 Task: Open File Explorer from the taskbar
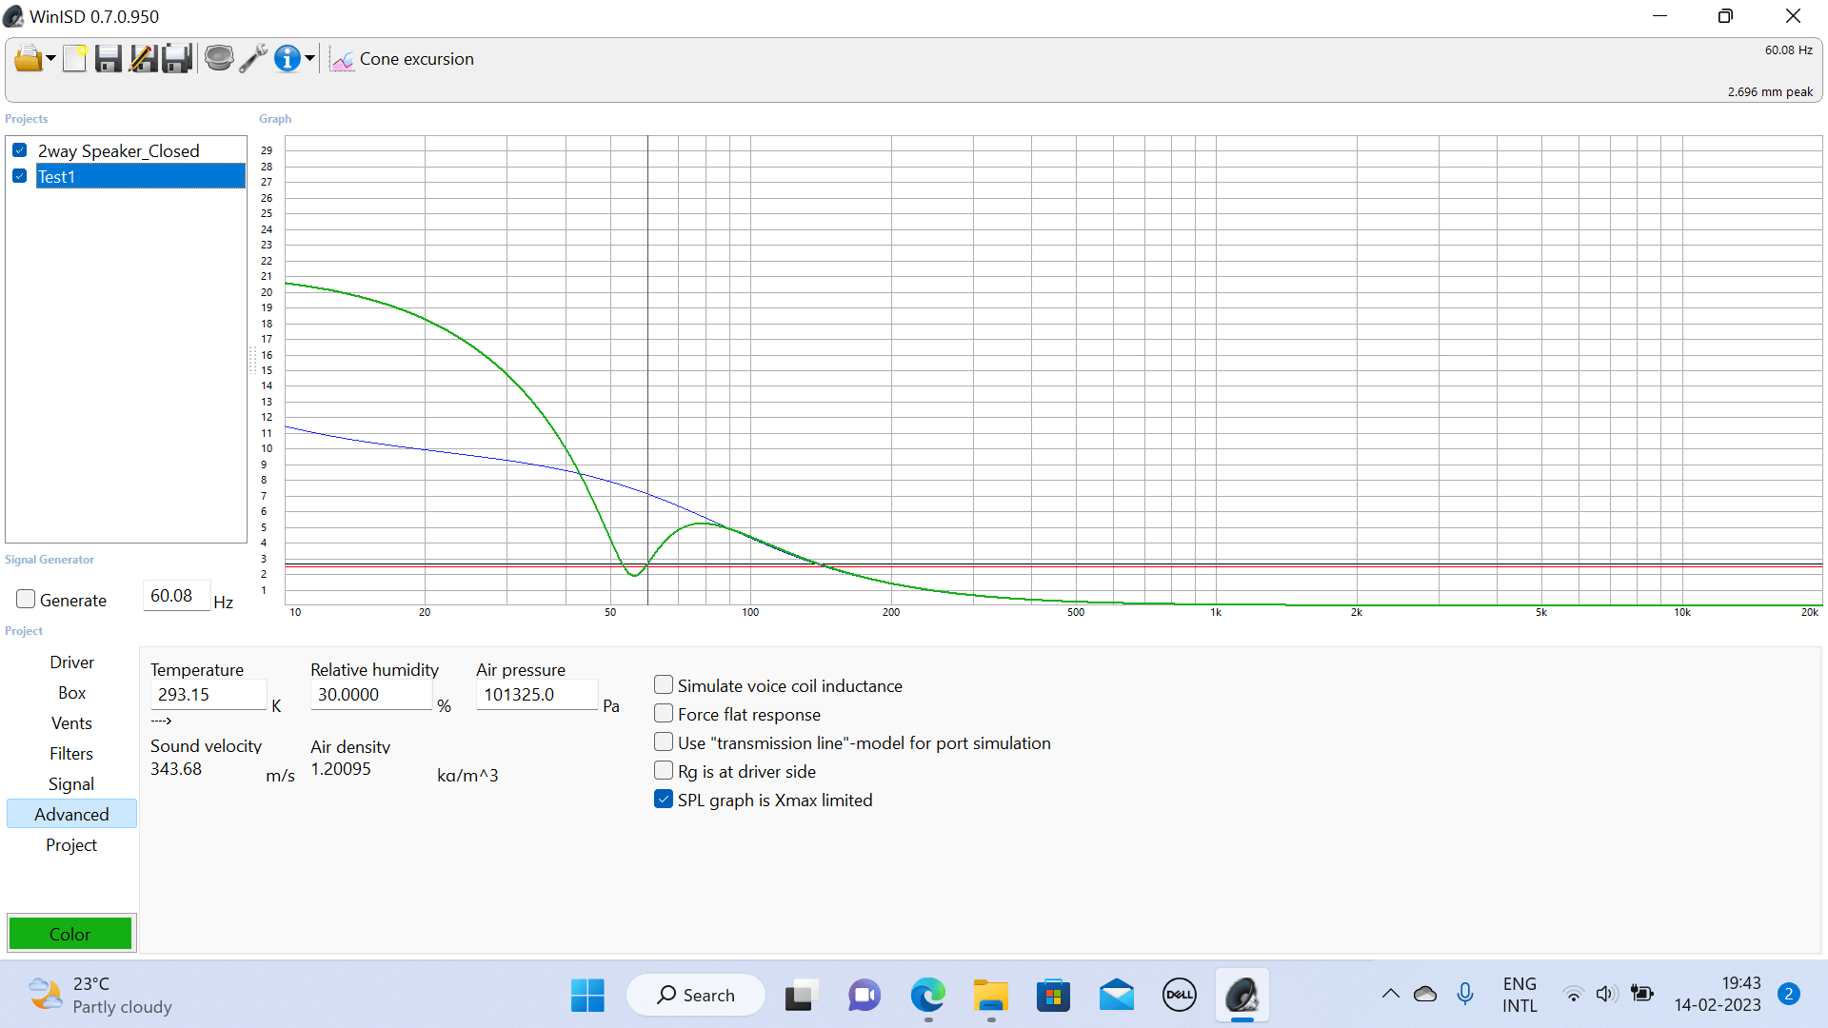[x=991, y=996]
